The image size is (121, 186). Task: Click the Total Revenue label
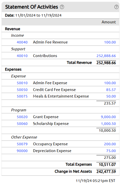[79, 63]
